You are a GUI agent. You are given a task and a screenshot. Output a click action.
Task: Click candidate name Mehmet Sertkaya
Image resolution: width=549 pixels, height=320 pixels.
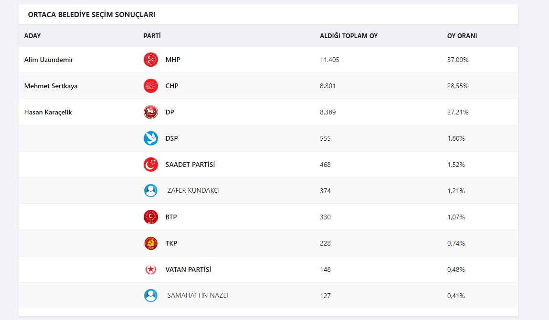(51, 86)
